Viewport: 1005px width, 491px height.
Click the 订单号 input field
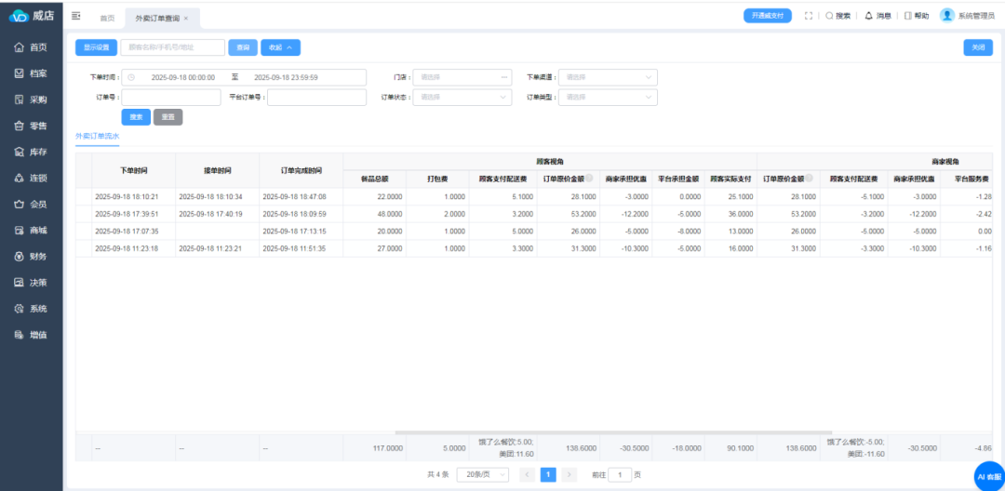tap(170, 97)
